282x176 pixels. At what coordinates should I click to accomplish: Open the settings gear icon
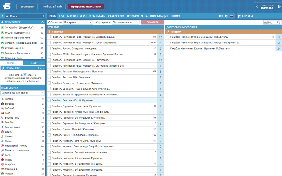point(226,16)
